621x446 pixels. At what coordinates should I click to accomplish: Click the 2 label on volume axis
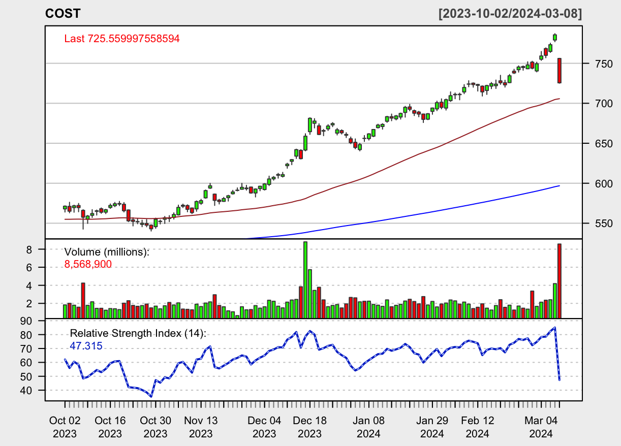click(30, 303)
